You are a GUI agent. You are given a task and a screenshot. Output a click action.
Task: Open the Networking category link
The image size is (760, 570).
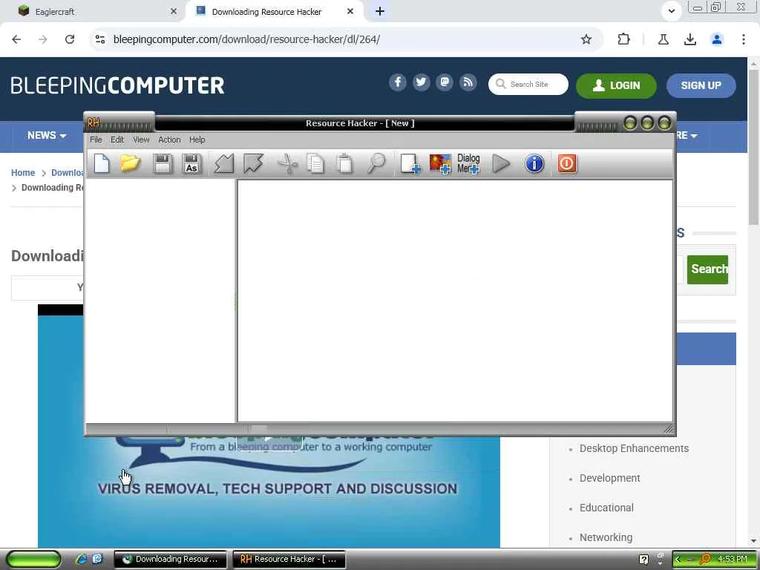coord(606,537)
